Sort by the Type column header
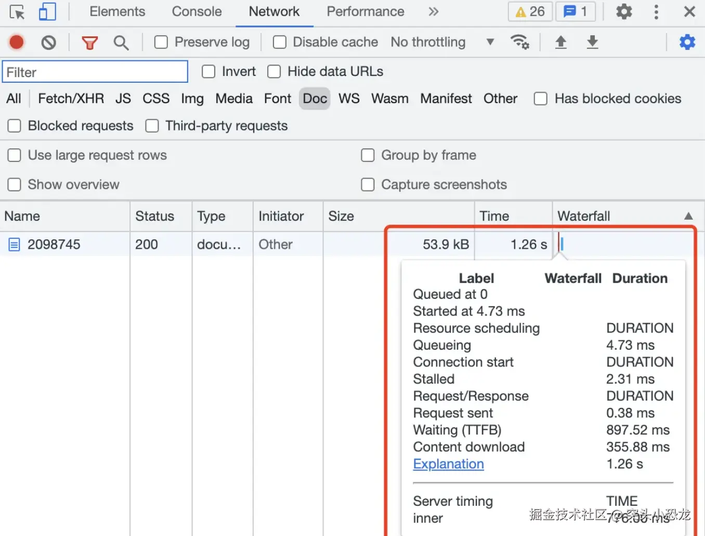This screenshot has height=536, width=705. click(223, 216)
